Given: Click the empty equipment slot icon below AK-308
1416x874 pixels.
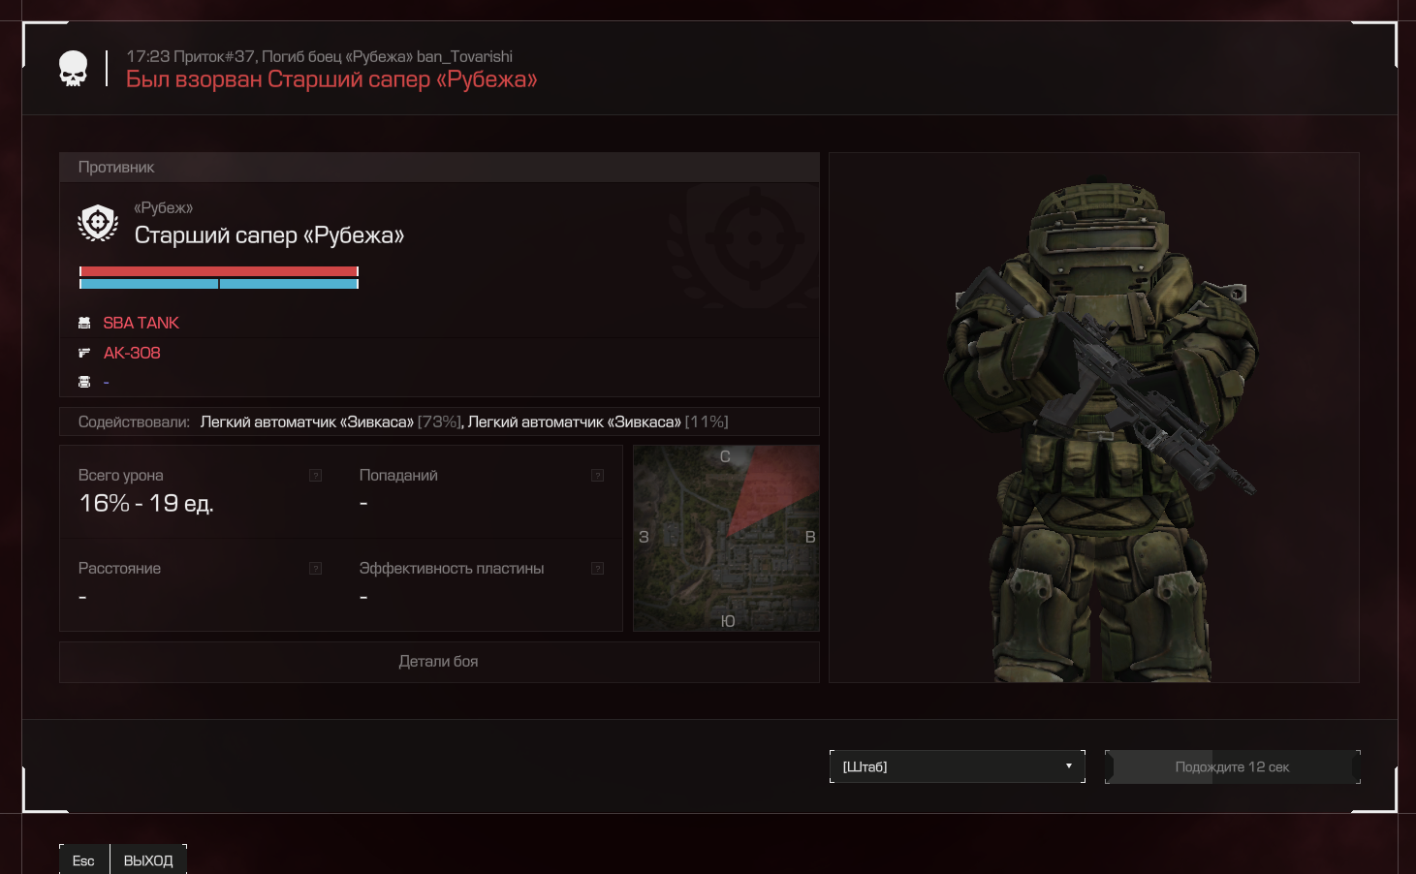Looking at the screenshot, I should pyautogui.click(x=84, y=382).
